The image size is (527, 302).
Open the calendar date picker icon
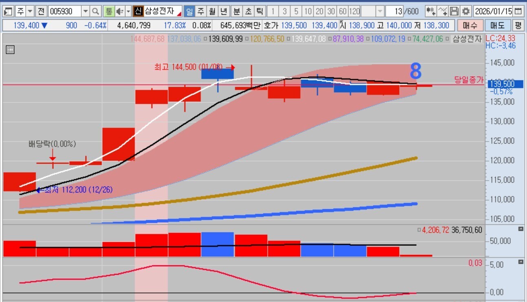(518, 11)
